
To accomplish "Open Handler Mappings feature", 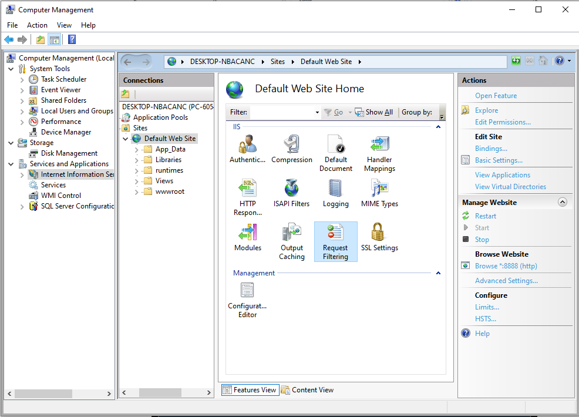I will point(379,153).
